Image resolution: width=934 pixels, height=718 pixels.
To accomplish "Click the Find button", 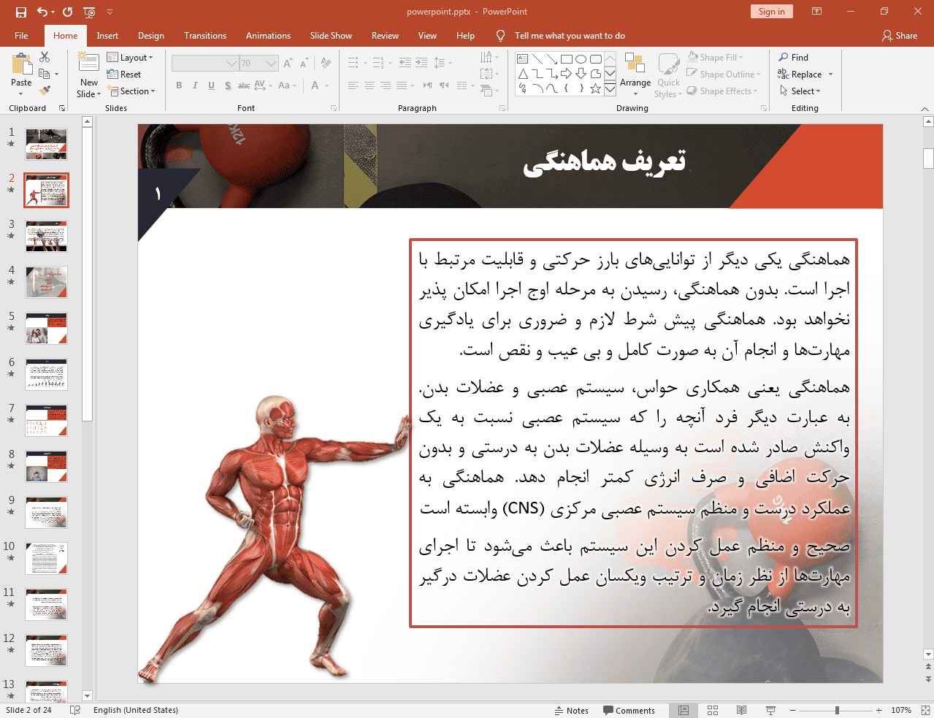I will 794,58.
